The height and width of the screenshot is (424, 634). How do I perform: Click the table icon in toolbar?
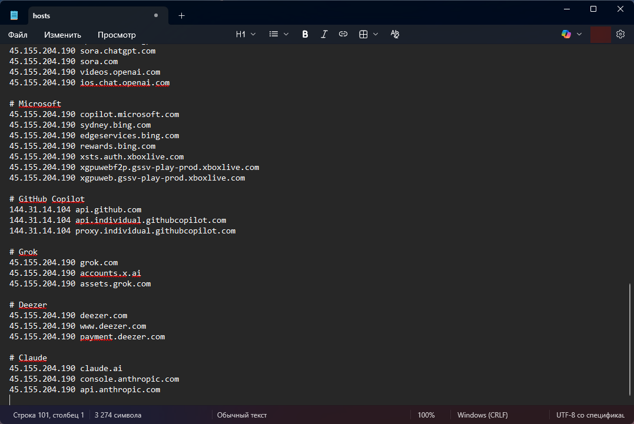pos(363,35)
